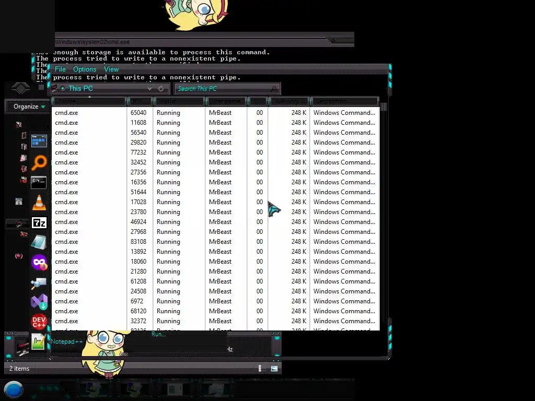Select process with PID 77232
The image size is (535, 401).
[x=215, y=152]
